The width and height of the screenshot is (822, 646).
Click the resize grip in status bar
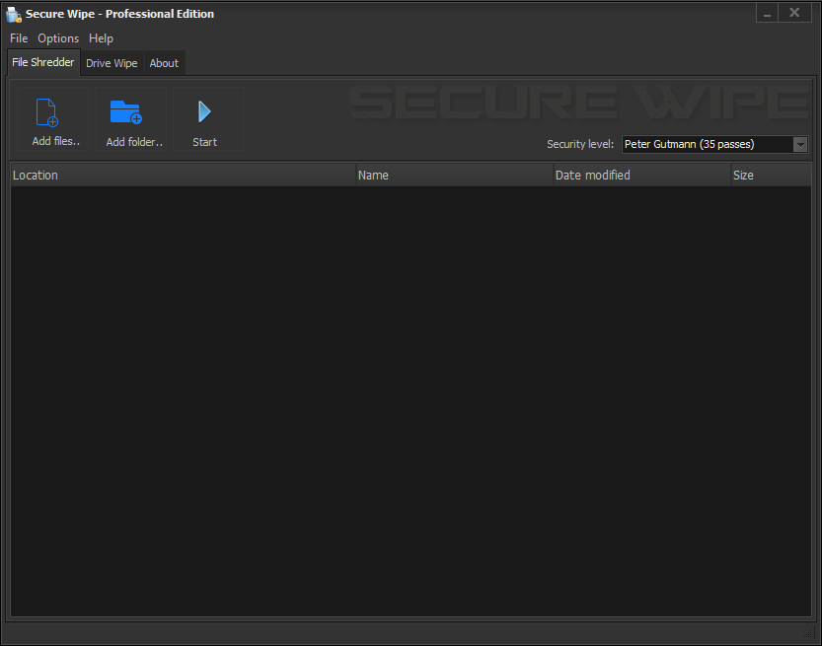(809, 634)
